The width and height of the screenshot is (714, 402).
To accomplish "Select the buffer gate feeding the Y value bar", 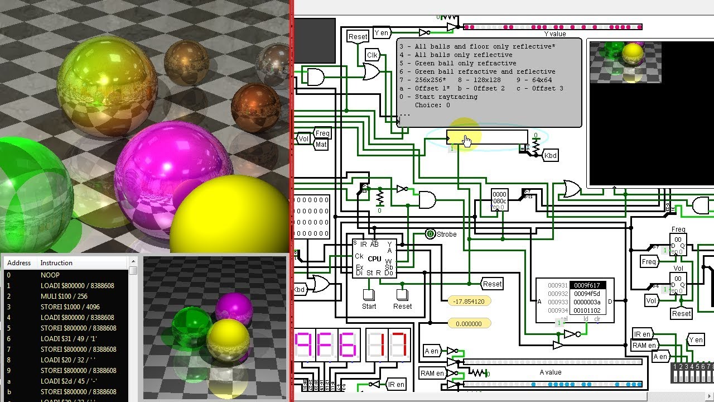I will coord(452,26).
